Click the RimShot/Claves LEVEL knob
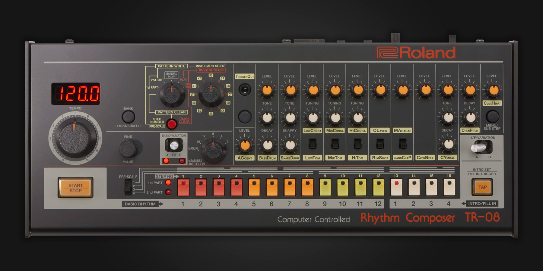This screenshot has height=271, width=543. coord(380,90)
